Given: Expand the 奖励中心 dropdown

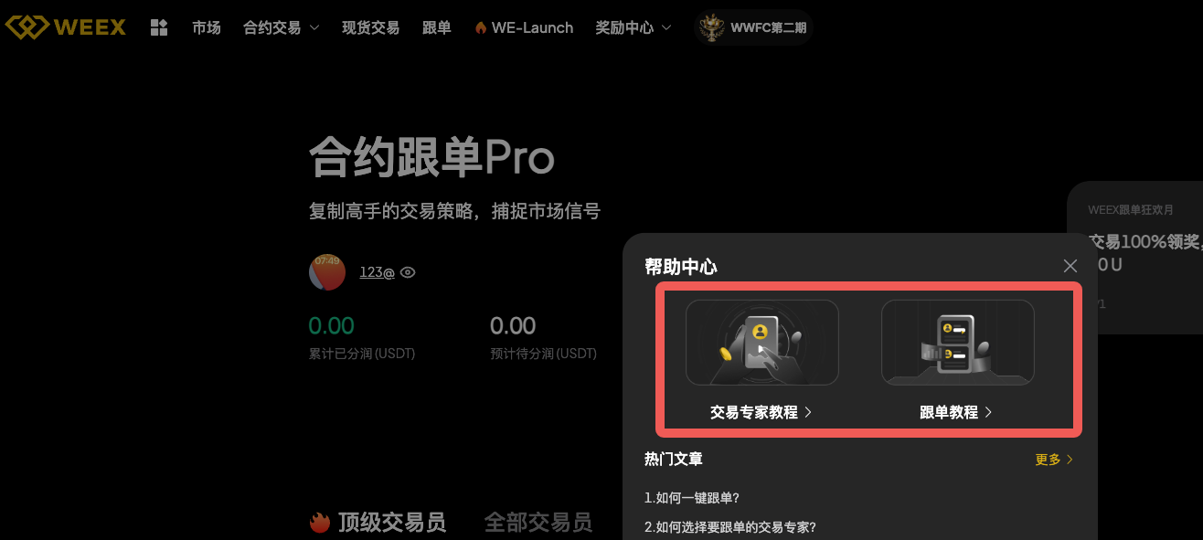Looking at the screenshot, I should click(633, 28).
